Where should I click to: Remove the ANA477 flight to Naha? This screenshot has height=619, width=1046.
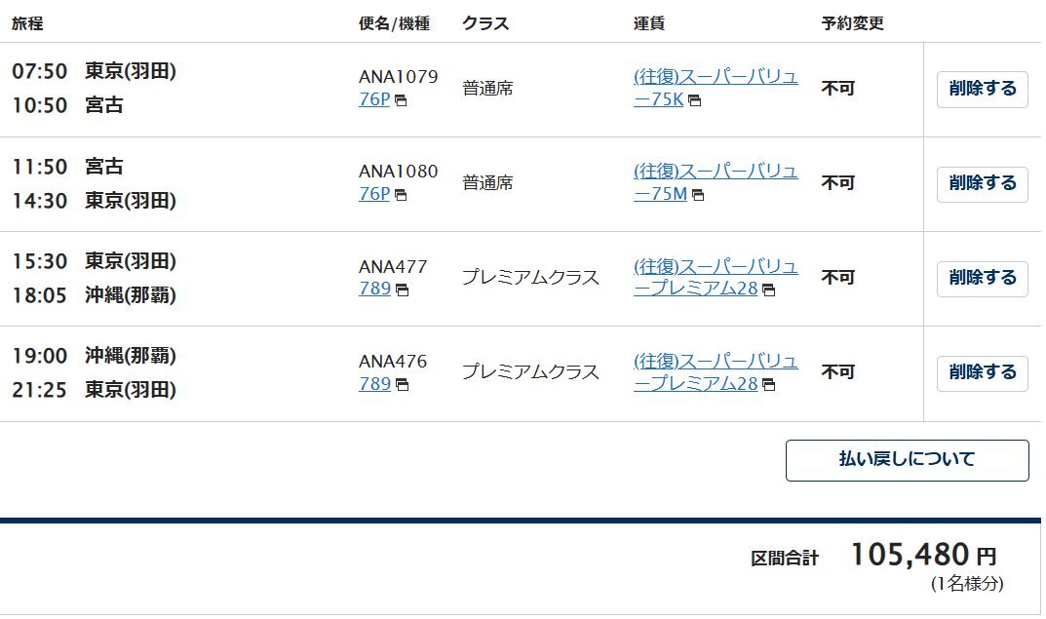click(982, 279)
